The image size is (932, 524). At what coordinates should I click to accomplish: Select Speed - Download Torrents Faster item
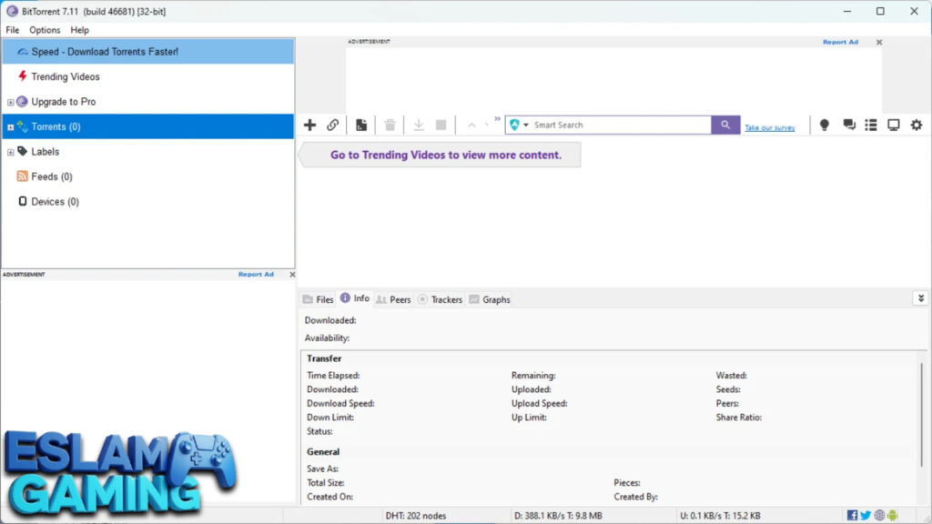tap(148, 52)
